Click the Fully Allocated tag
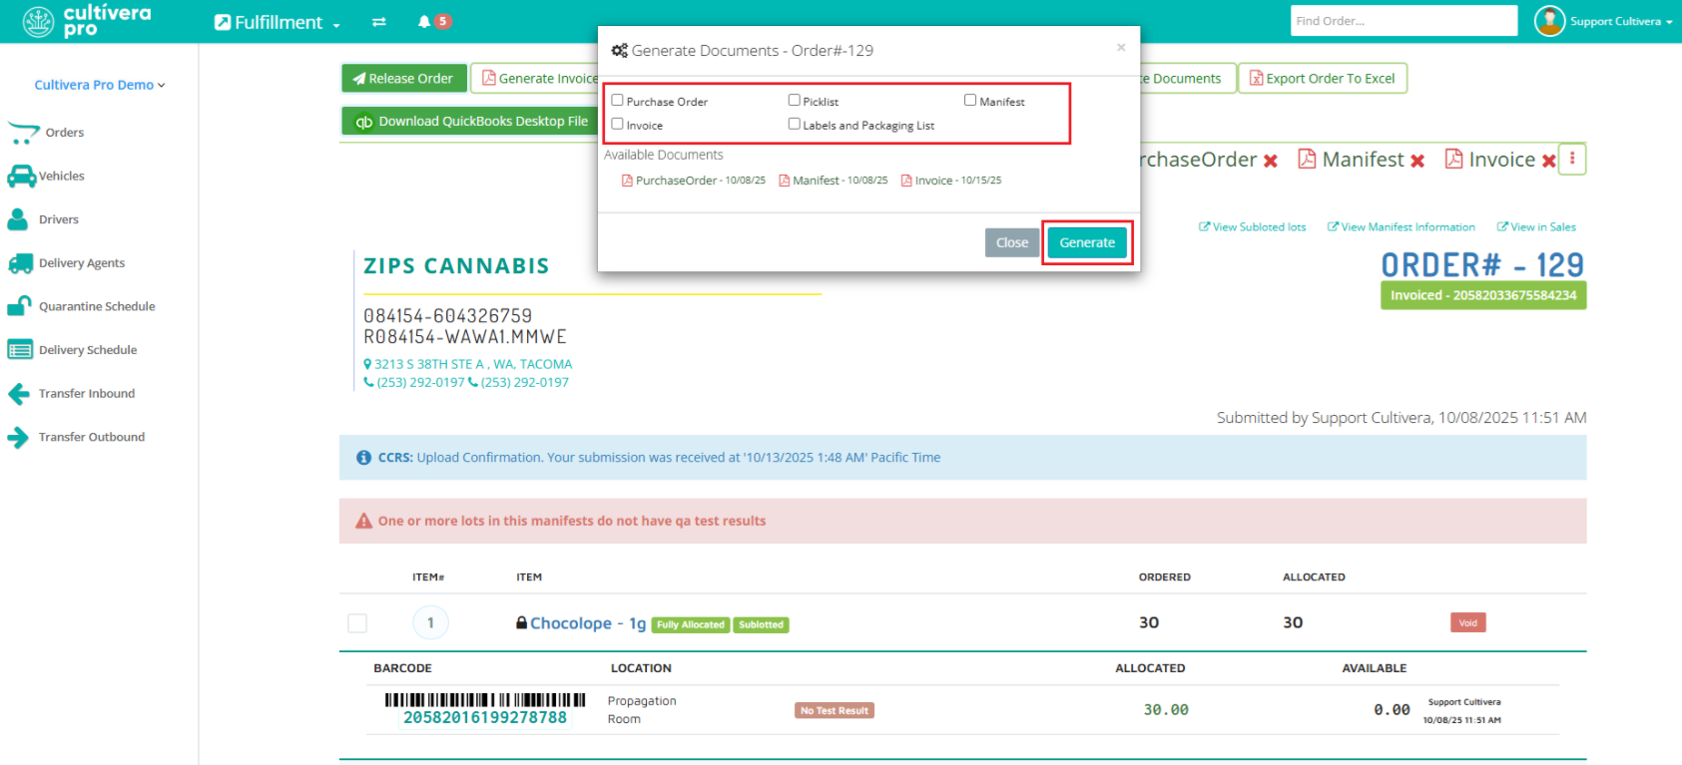Viewport: 1682px width, 765px height. click(691, 625)
